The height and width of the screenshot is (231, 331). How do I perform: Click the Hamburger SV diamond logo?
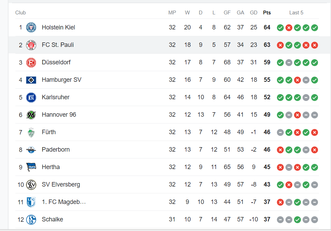31,80
